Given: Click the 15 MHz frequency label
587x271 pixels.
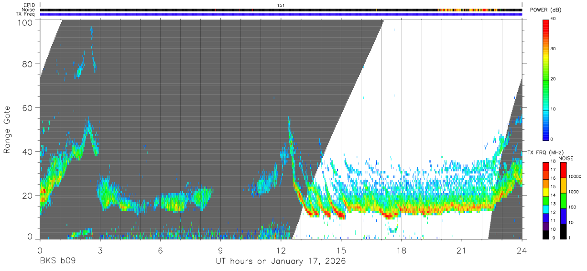Looking at the screenshot, I should click(554, 187).
